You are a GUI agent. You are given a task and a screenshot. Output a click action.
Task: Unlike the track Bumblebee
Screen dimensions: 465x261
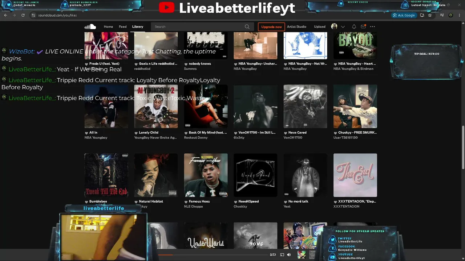86,202
